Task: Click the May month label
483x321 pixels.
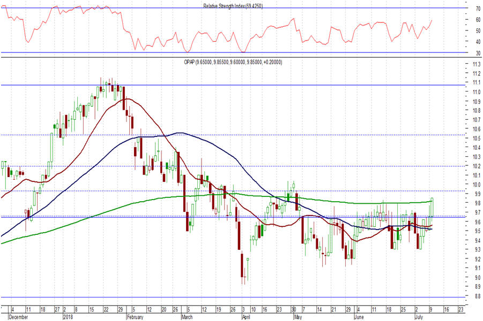Action: click(x=298, y=317)
